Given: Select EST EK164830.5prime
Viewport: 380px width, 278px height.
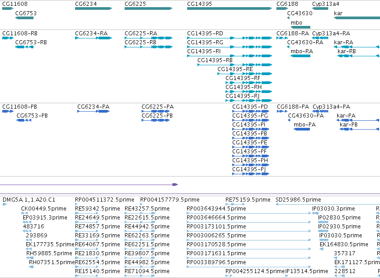Looking at the screenshot, I should pos(344,244).
